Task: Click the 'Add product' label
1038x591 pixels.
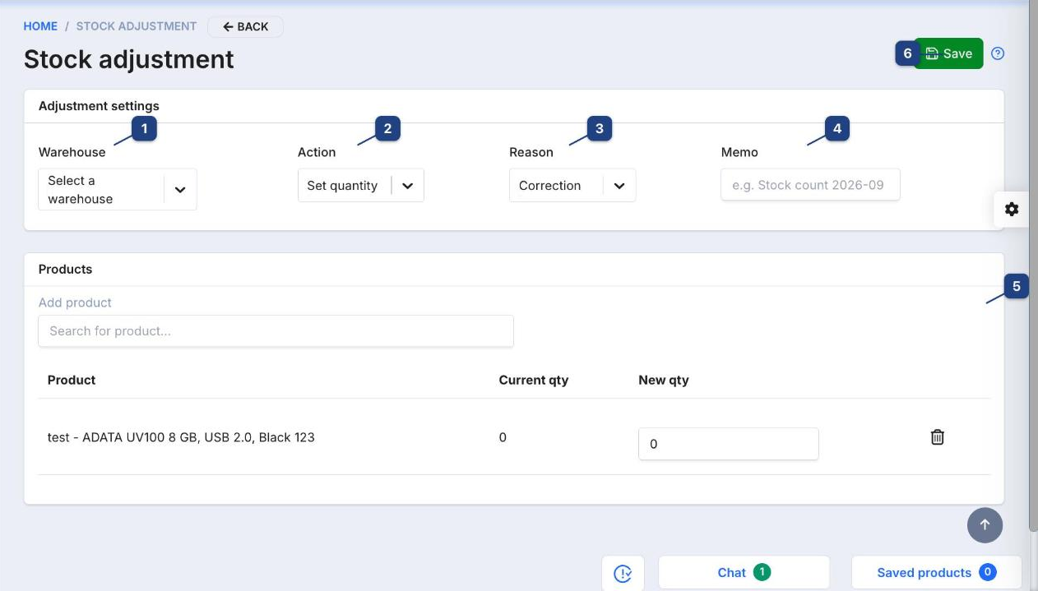Action: [x=75, y=302]
